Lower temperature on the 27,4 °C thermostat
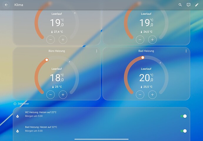203x141 pixels. (51, 40)
